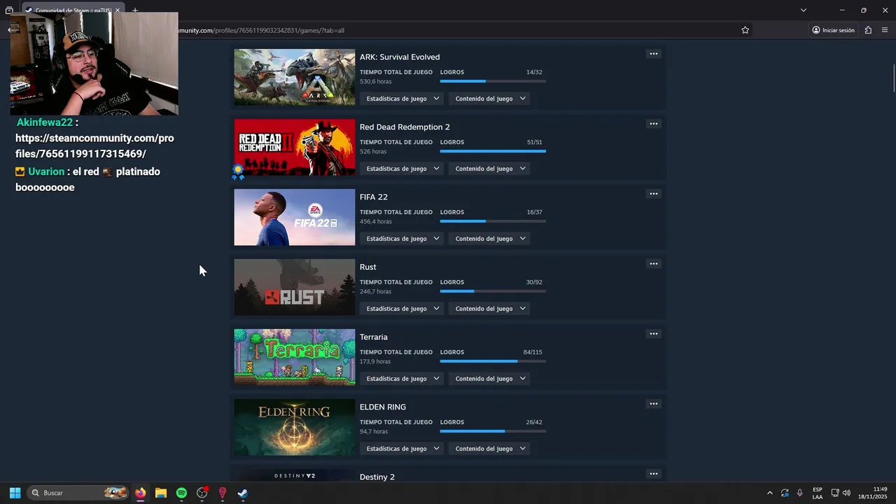This screenshot has height=504, width=896.
Task: Open the ARK: Survival Evolved cover image
Action: [295, 77]
